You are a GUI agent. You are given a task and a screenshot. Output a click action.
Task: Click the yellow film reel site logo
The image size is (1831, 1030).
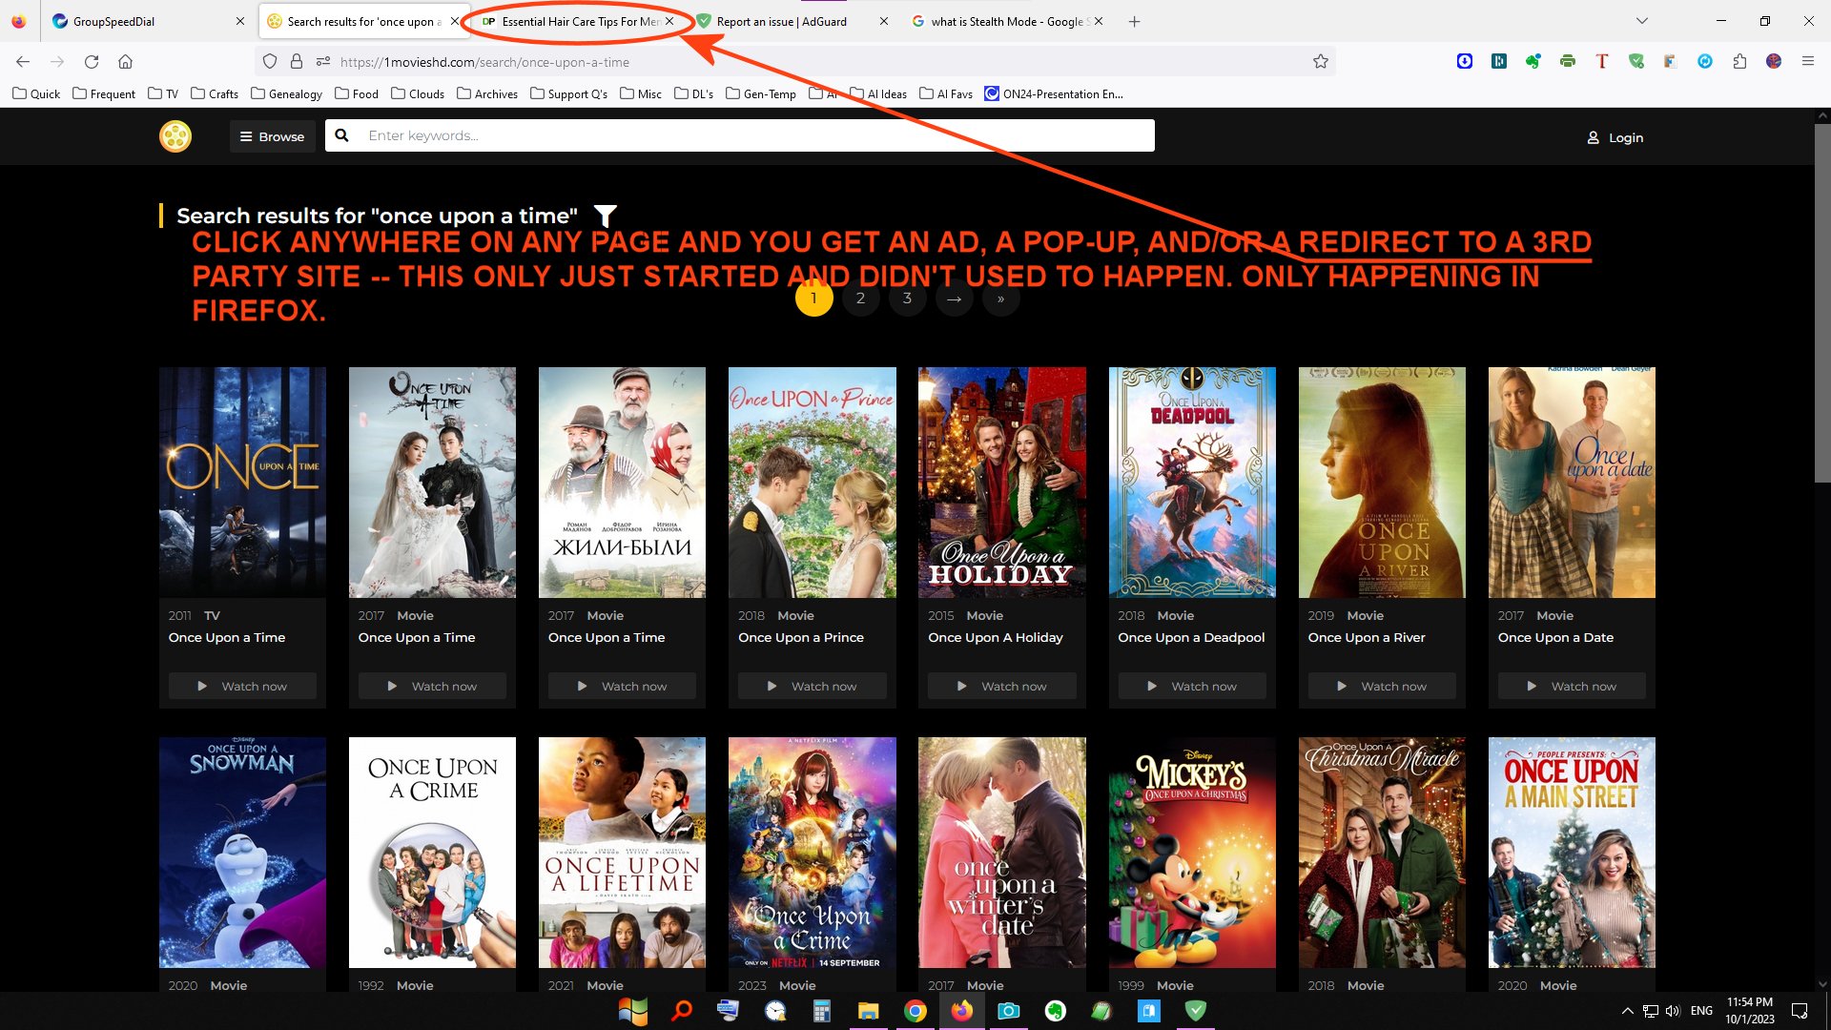click(x=175, y=136)
